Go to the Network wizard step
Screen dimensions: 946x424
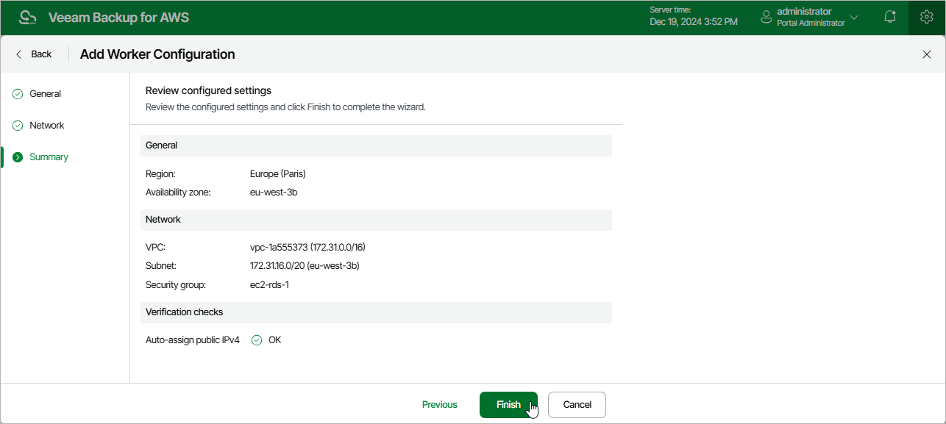pos(46,126)
